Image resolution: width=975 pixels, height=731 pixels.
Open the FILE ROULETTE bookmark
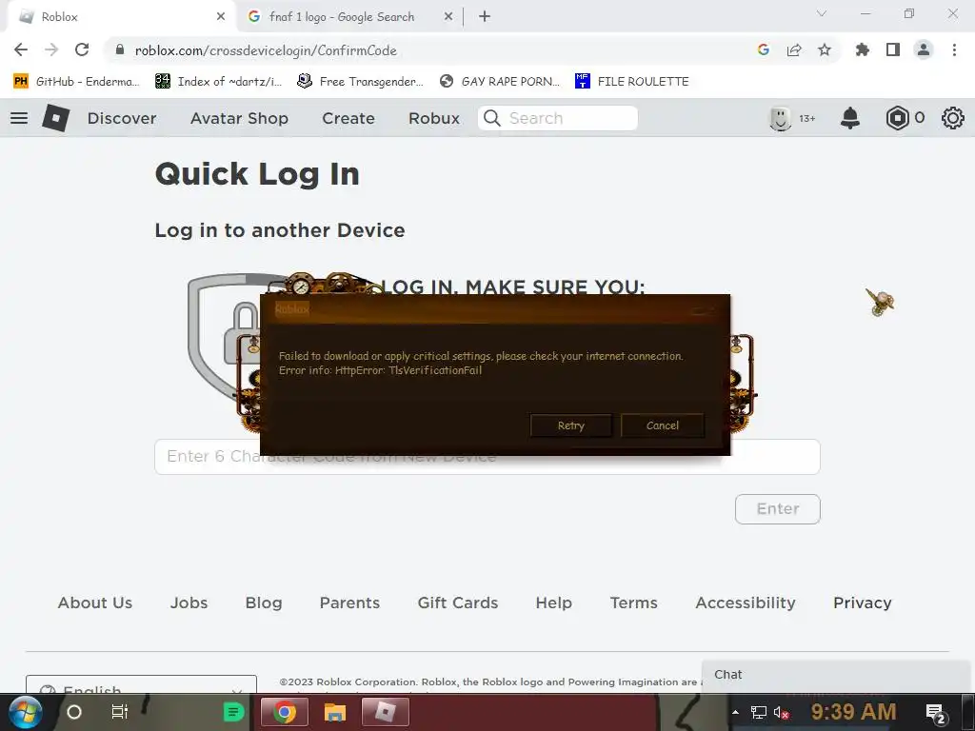(632, 82)
